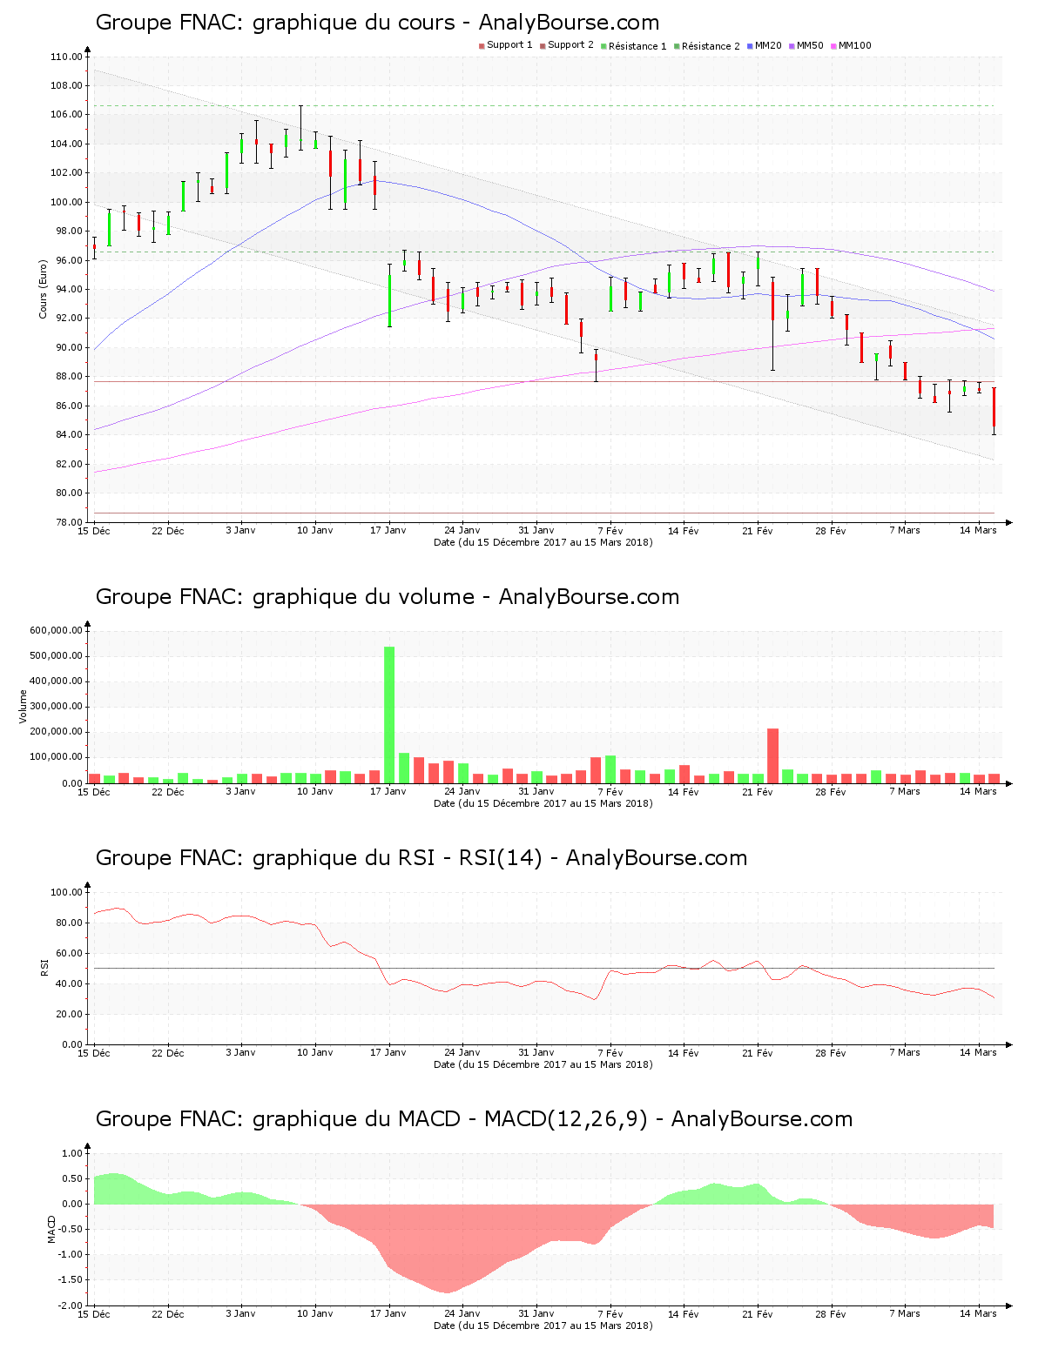Image resolution: width=1045 pixels, height=1349 pixels.
Task: Click '17 Janv' under the price chart
Action: [388, 530]
